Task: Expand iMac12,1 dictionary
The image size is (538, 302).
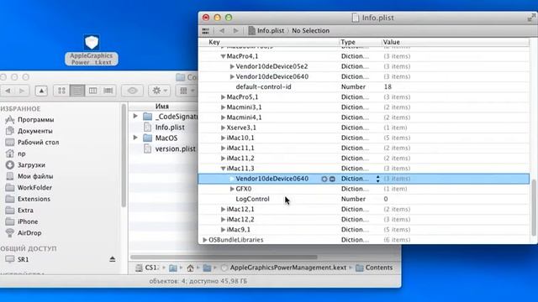Action: point(223,209)
